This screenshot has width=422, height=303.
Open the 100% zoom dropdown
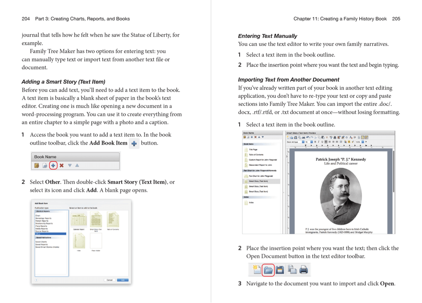tap(363, 141)
